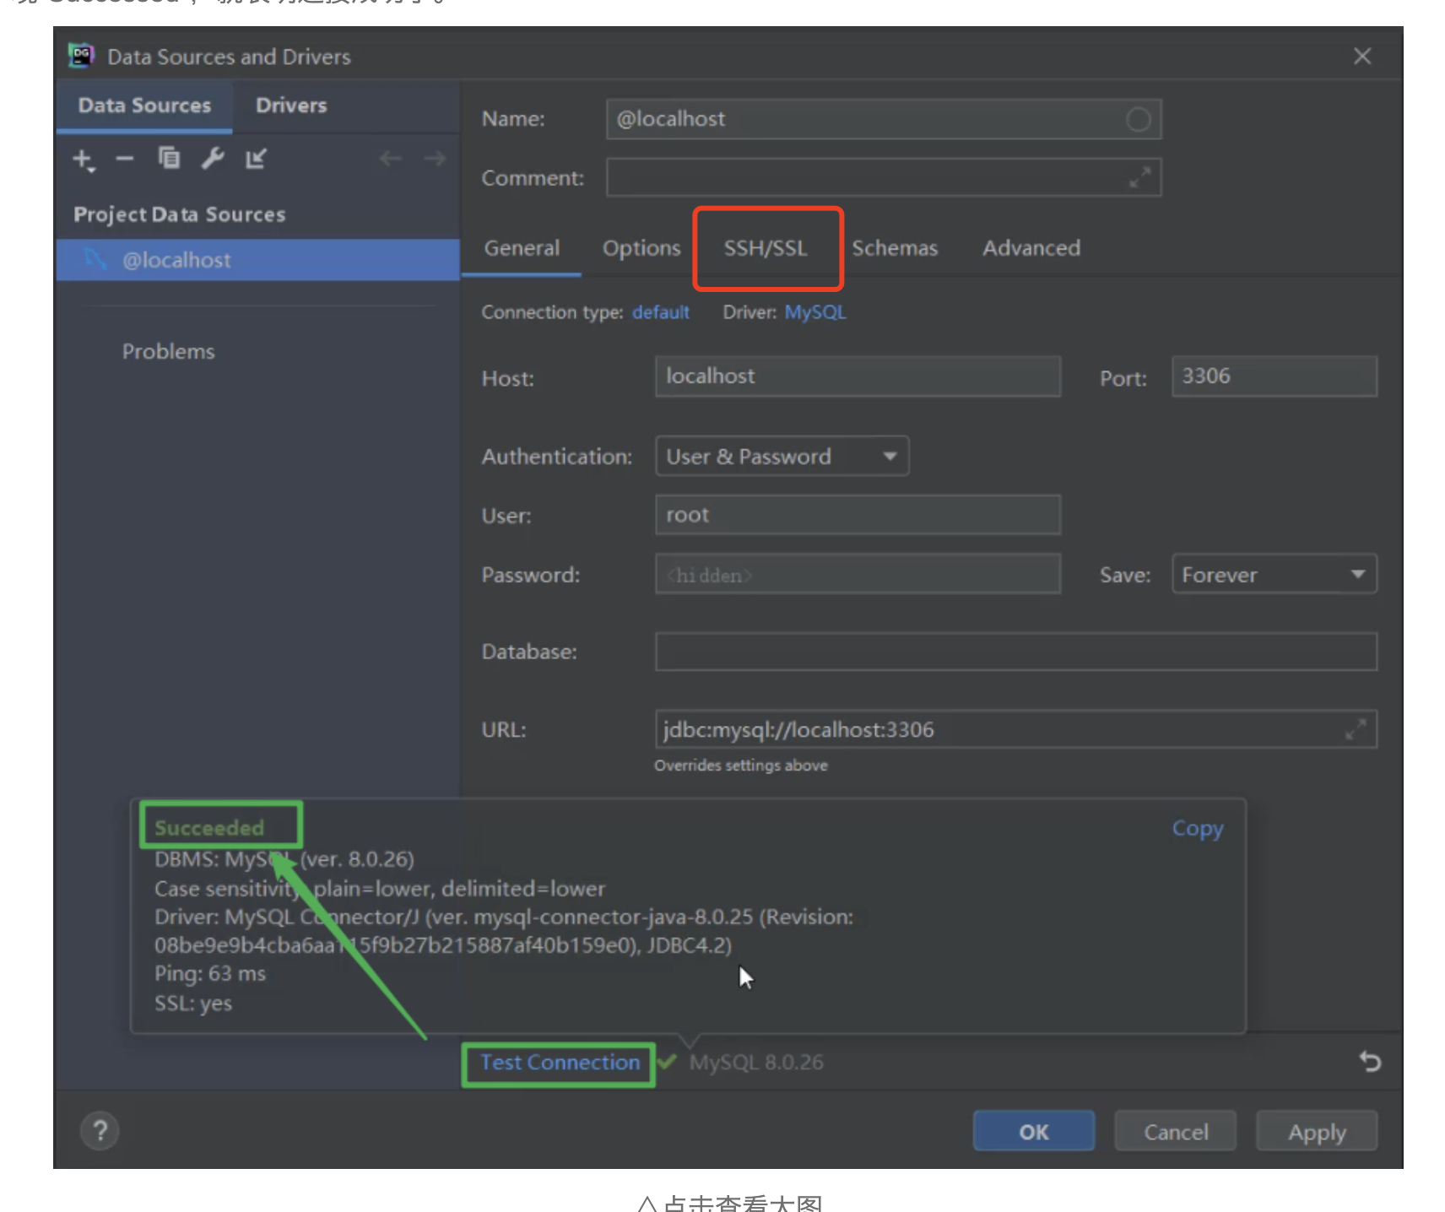This screenshot has width=1445, height=1212.
Task: Click into the User field showing root
Action: point(858,515)
